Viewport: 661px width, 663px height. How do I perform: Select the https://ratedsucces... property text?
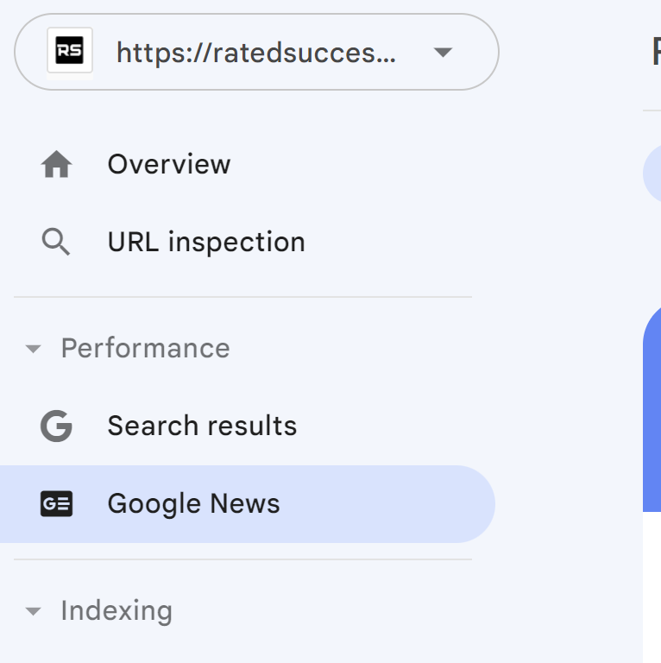256,53
